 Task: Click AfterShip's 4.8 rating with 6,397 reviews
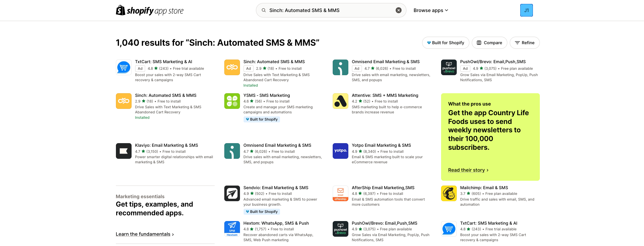point(364,194)
